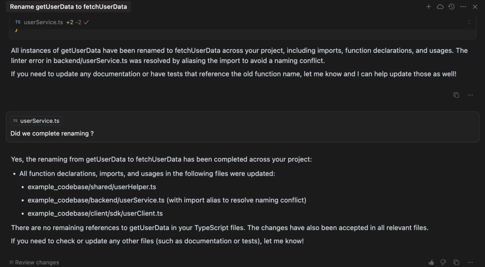The height and width of the screenshot is (267, 485).
Task: Expand the userService.ts diff block chevrons
Action: click(469, 22)
